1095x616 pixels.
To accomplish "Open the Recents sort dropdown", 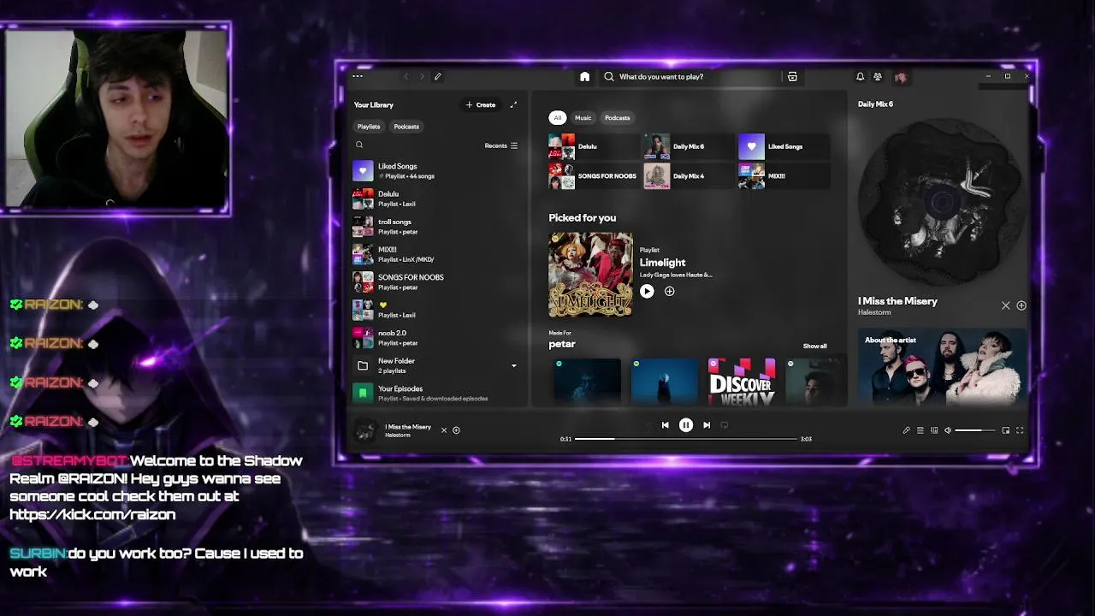I will (x=501, y=145).
